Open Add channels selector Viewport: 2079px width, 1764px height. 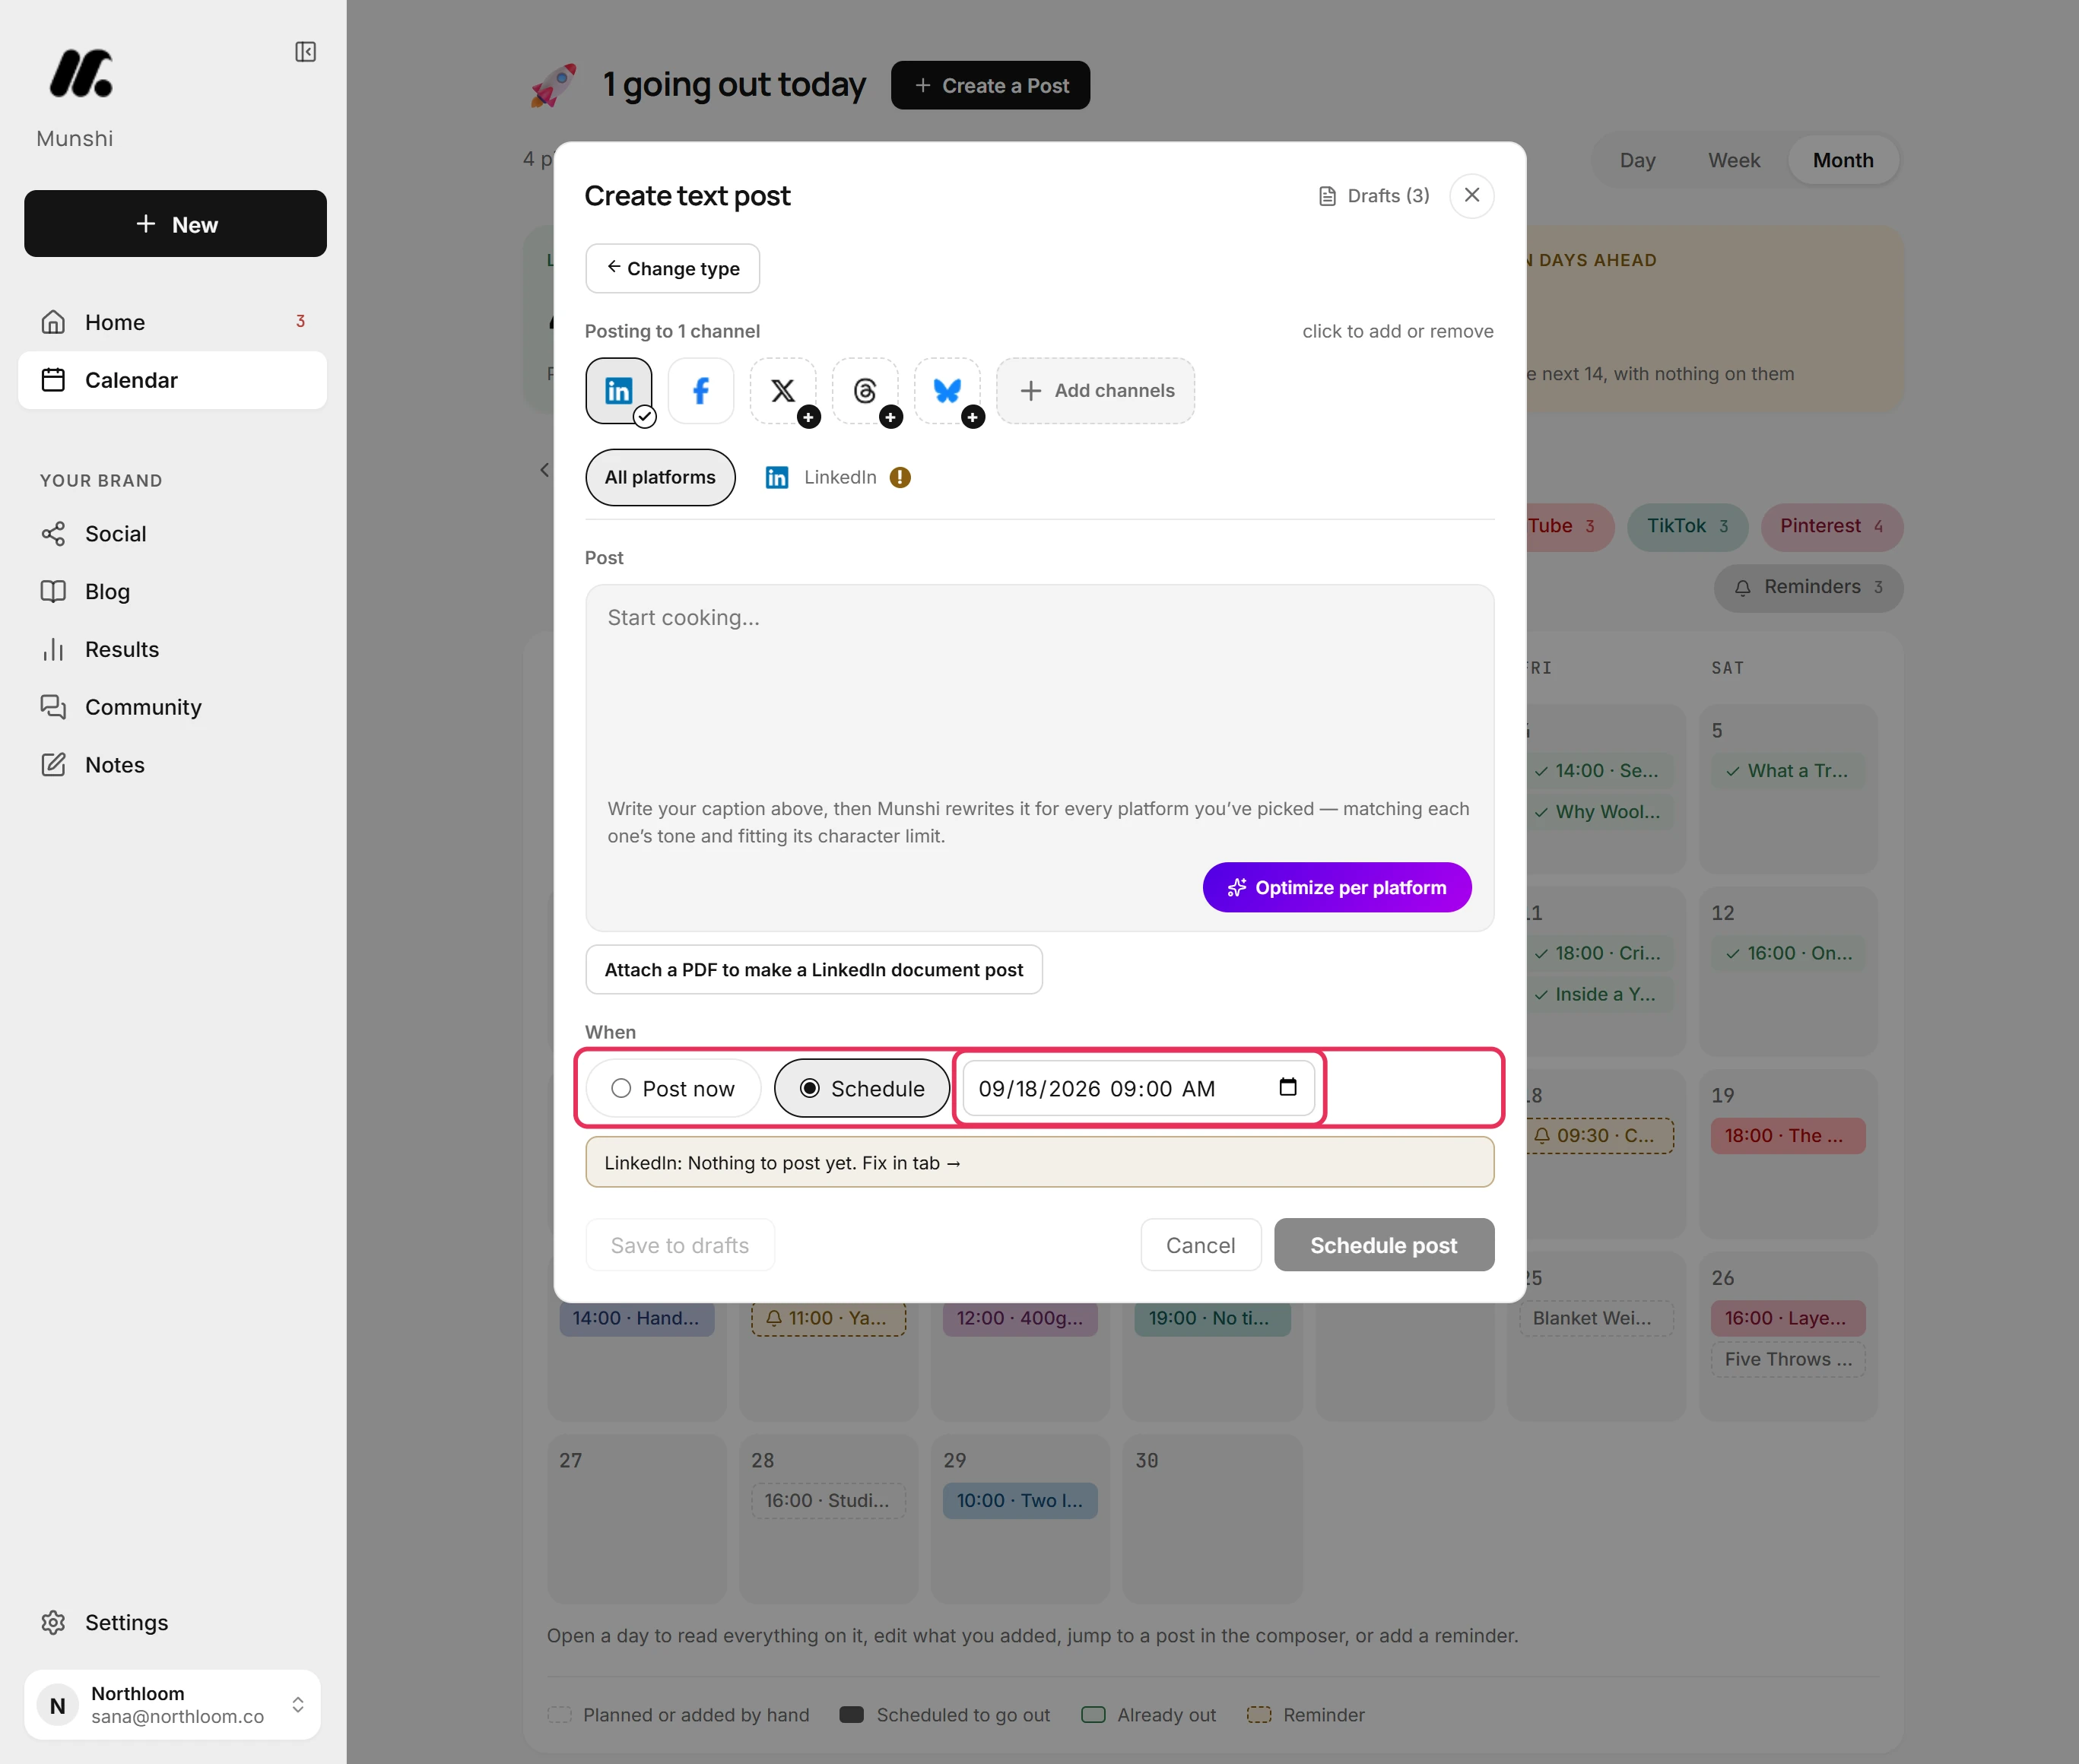tap(1096, 390)
